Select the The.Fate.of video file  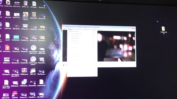(x=41, y=72)
